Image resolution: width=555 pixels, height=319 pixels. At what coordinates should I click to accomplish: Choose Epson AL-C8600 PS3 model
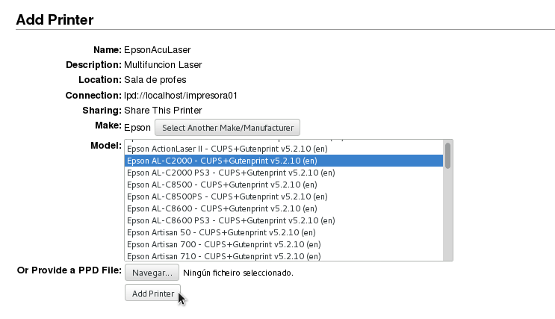pos(284,220)
